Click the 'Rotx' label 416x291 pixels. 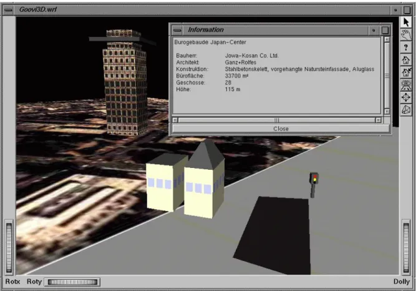pos(12,282)
